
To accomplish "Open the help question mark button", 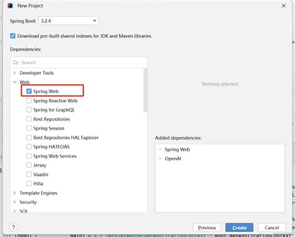I will 14,227.
